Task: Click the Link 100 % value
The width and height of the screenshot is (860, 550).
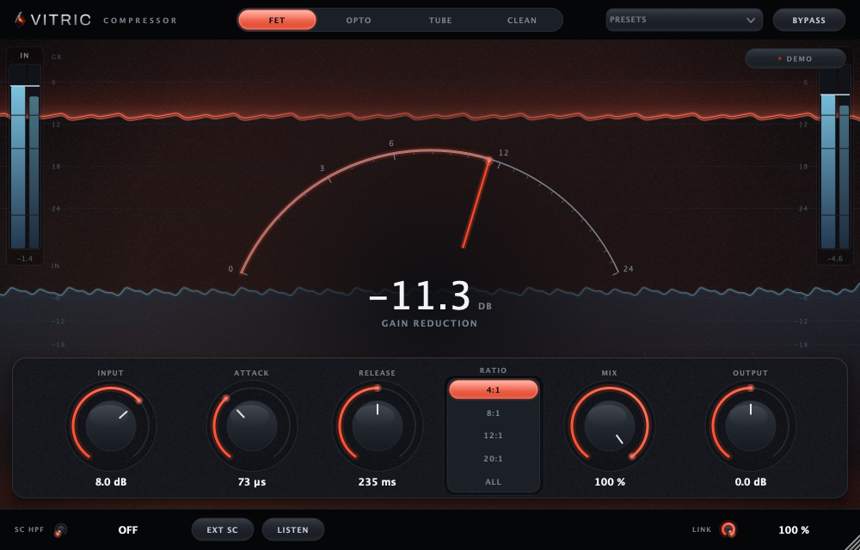Action: pos(794,529)
